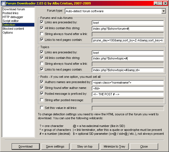169x152 pixels.
Task: Select the Detection list item
Action: (x=18, y=25)
